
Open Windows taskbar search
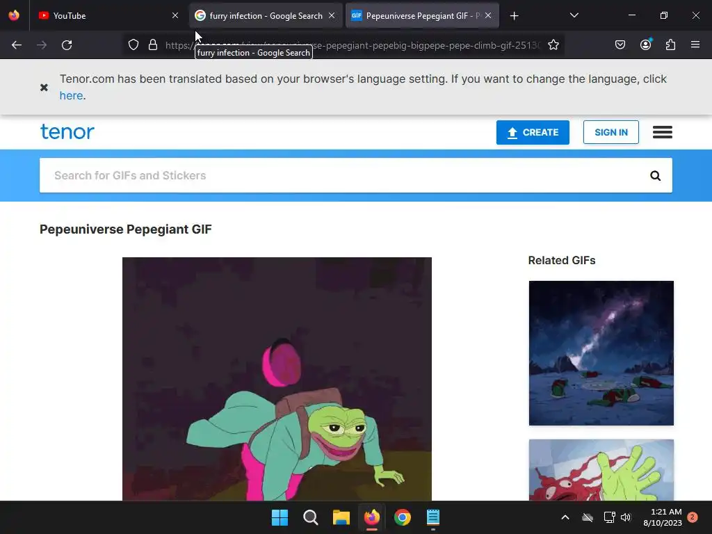click(311, 517)
